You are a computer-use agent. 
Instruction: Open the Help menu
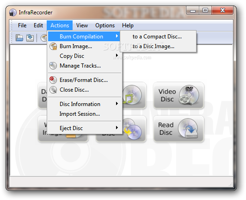tap(128, 25)
